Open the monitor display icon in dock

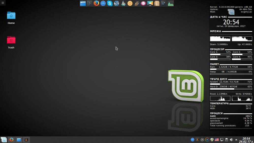click(150, 3)
